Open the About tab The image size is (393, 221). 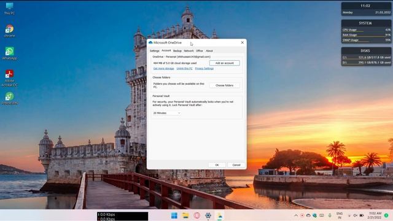tap(209, 51)
